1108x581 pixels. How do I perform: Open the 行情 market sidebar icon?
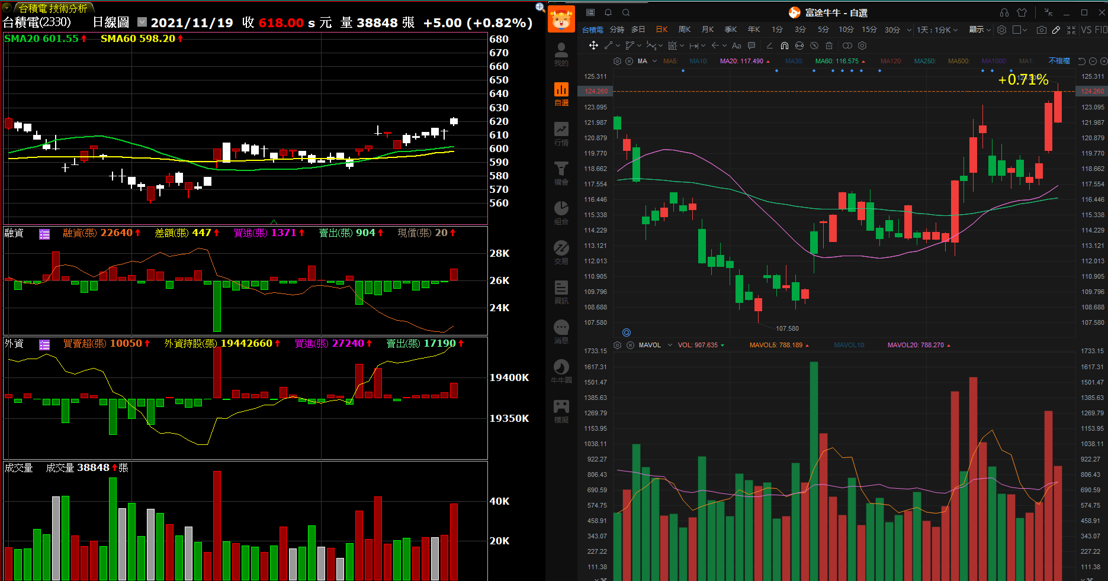click(x=561, y=134)
